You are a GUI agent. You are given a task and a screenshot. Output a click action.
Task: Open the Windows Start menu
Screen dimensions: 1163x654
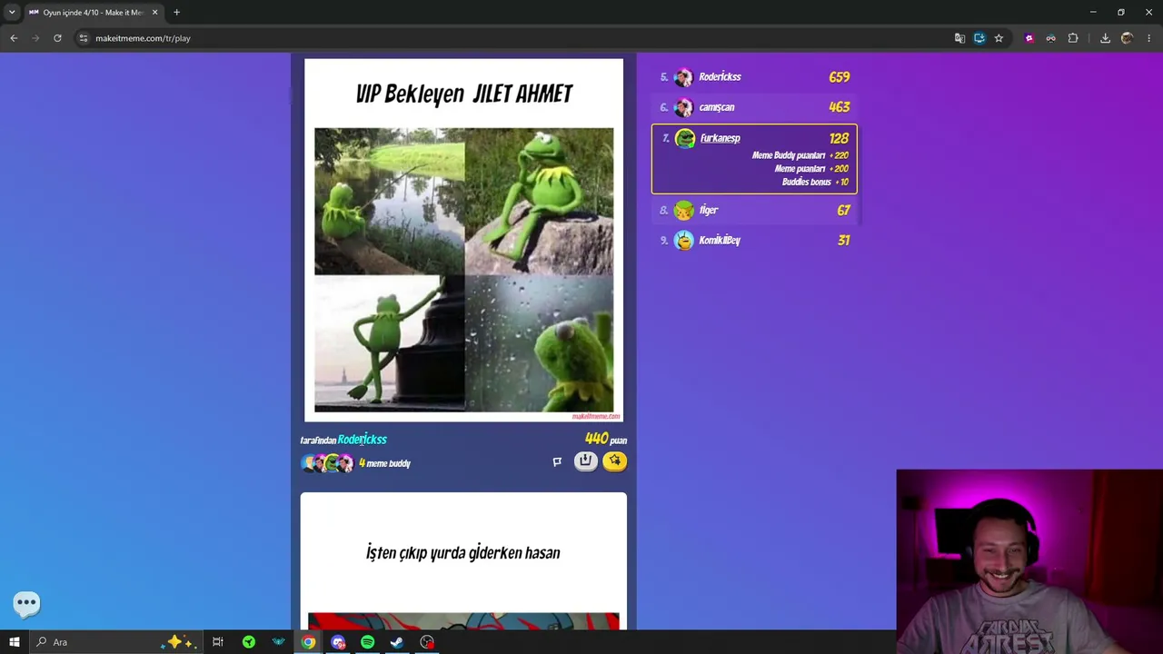pyautogui.click(x=14, y=642)
